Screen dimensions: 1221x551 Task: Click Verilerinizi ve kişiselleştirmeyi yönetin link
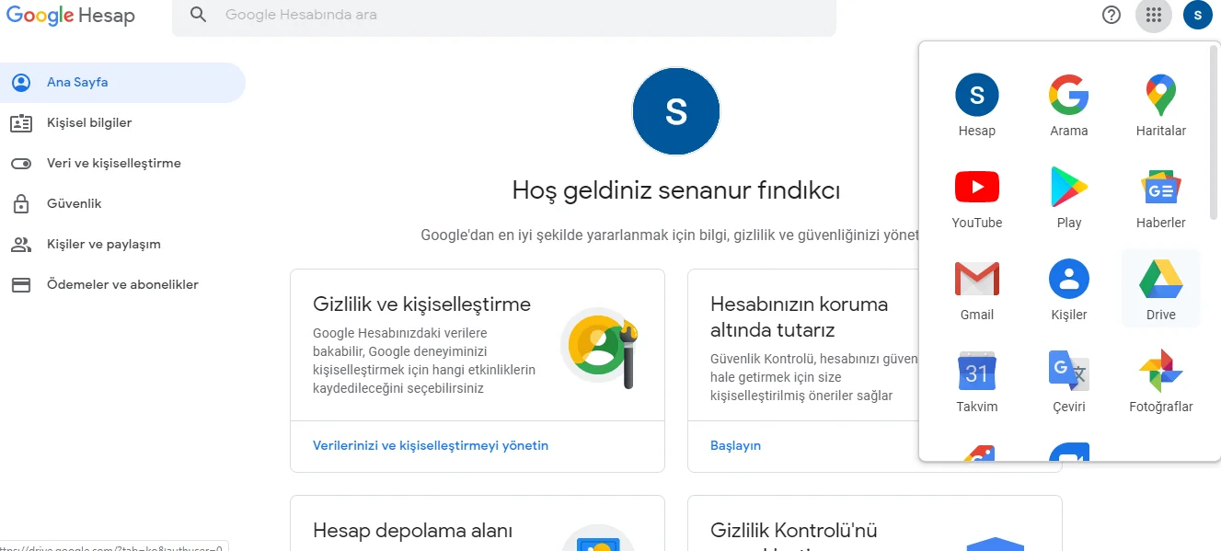pyautogui.click(x=430, y=445)
